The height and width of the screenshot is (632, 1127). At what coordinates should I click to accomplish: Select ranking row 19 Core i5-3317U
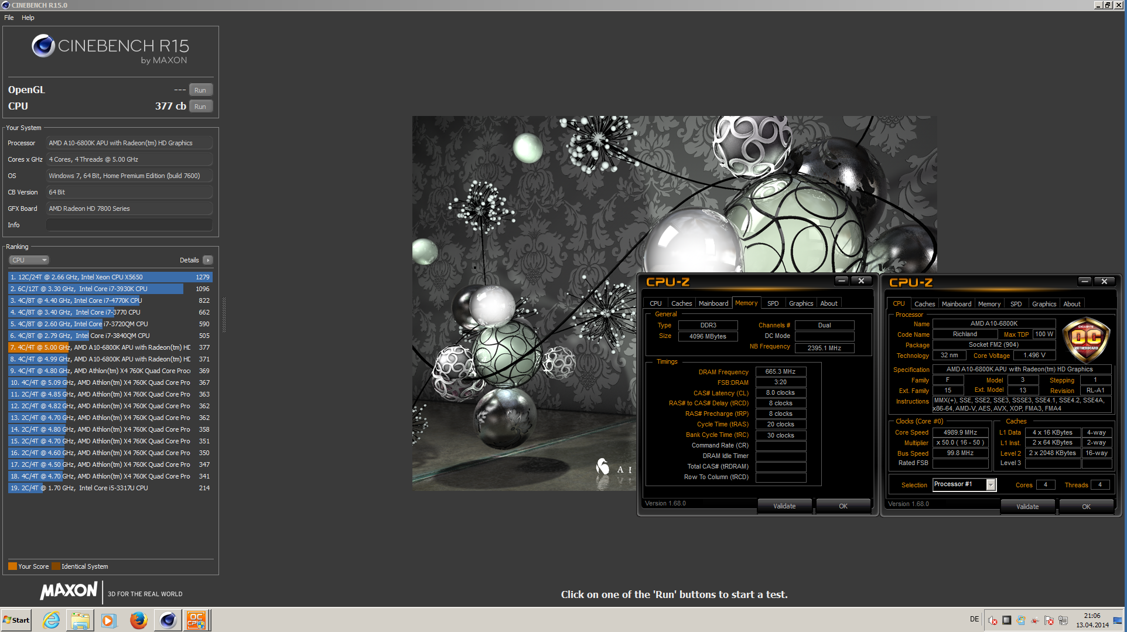point(110,488)
